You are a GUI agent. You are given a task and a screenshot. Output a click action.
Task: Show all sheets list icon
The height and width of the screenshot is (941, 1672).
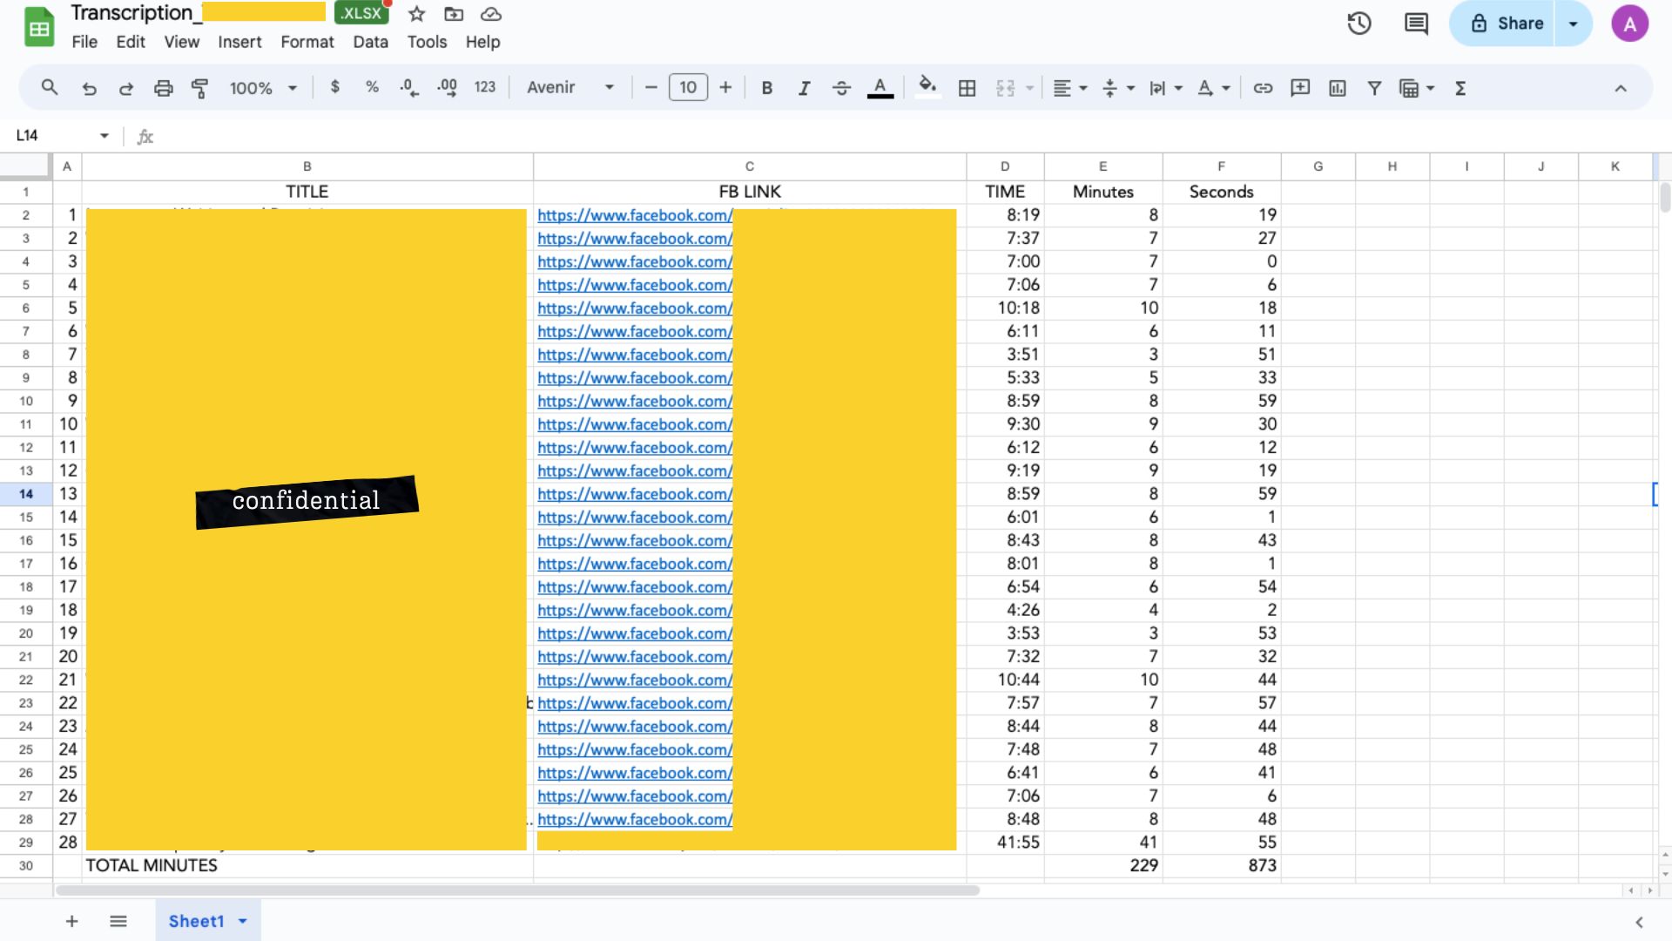[x=118, y=921]
